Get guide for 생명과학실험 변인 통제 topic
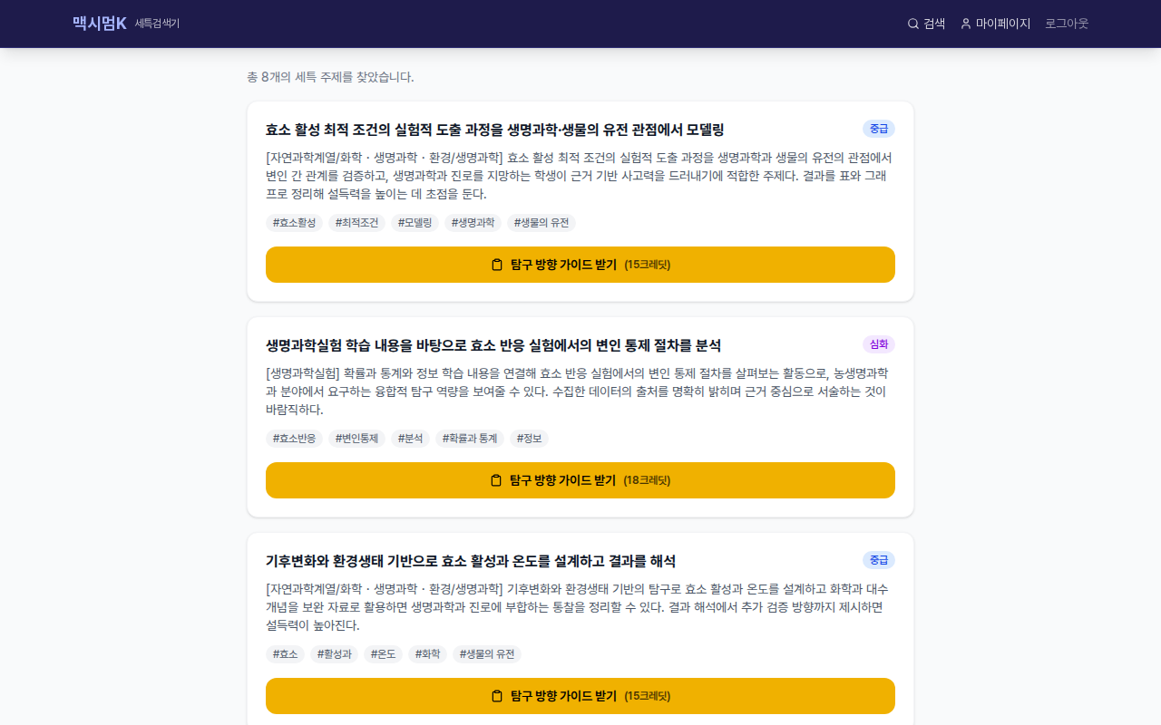Image resolution: width=1161 pixels, height=725 pixels. pyautogui.click(x=580, y=480)
